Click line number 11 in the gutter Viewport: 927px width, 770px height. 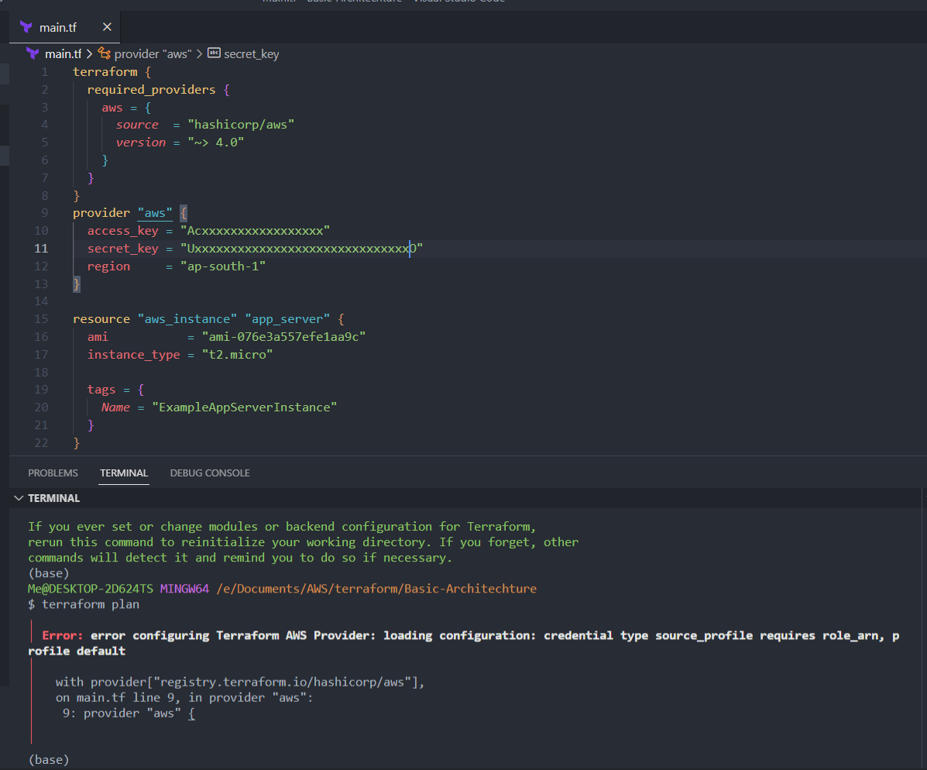[41, 248]
